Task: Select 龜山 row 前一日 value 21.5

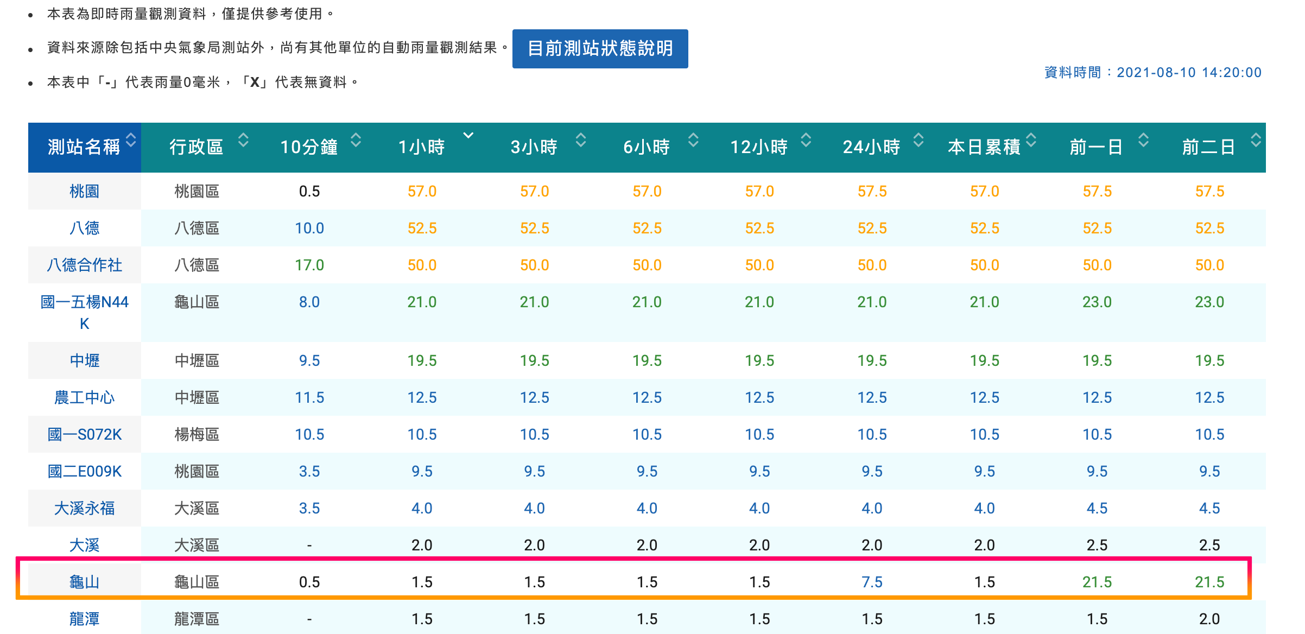Action: (x=1097, y=582)
